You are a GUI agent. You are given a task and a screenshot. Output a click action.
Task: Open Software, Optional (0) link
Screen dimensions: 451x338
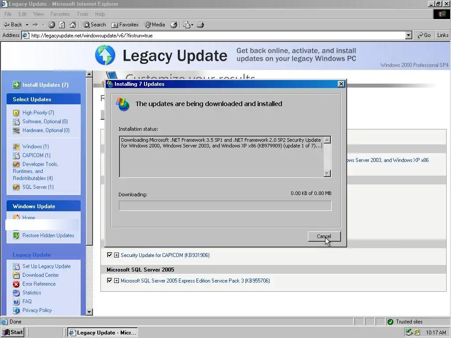[x=45, y=121]
